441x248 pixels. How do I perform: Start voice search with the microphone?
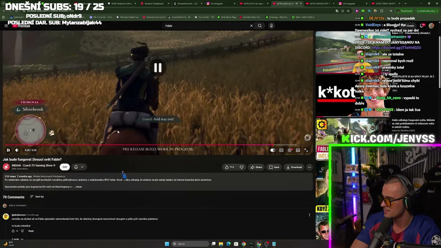coord(271,26)
